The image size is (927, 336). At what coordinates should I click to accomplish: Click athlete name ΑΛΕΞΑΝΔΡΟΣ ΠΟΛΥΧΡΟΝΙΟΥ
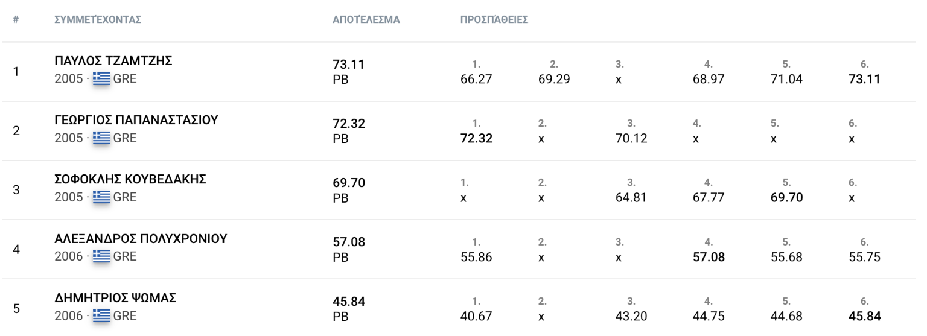141,239
